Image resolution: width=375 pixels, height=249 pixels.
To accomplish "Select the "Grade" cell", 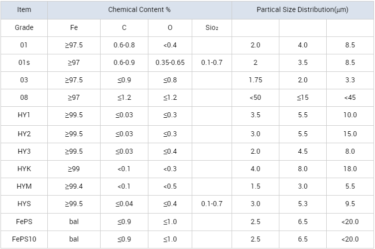I will 24,27.
